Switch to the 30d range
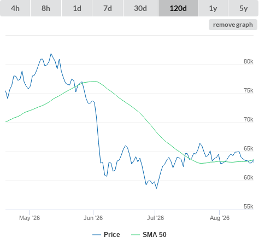 [x=140, y=8]
